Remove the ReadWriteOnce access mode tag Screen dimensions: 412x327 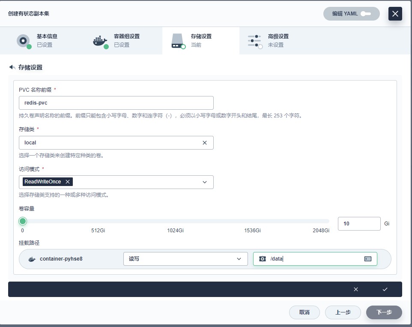coord(68,182)
